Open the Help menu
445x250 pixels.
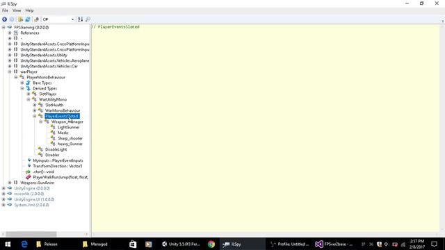coord(29,10)
